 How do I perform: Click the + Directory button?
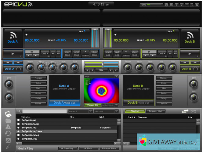tap(68, 148)
